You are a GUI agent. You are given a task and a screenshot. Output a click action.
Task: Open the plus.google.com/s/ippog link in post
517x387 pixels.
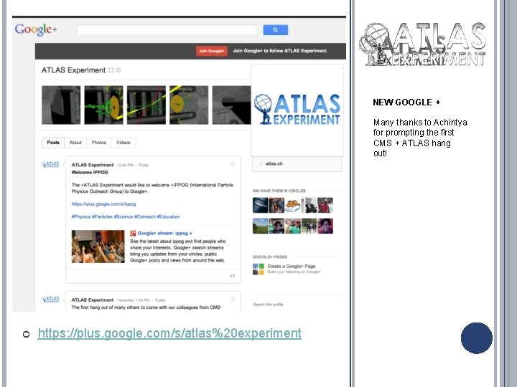103,204
